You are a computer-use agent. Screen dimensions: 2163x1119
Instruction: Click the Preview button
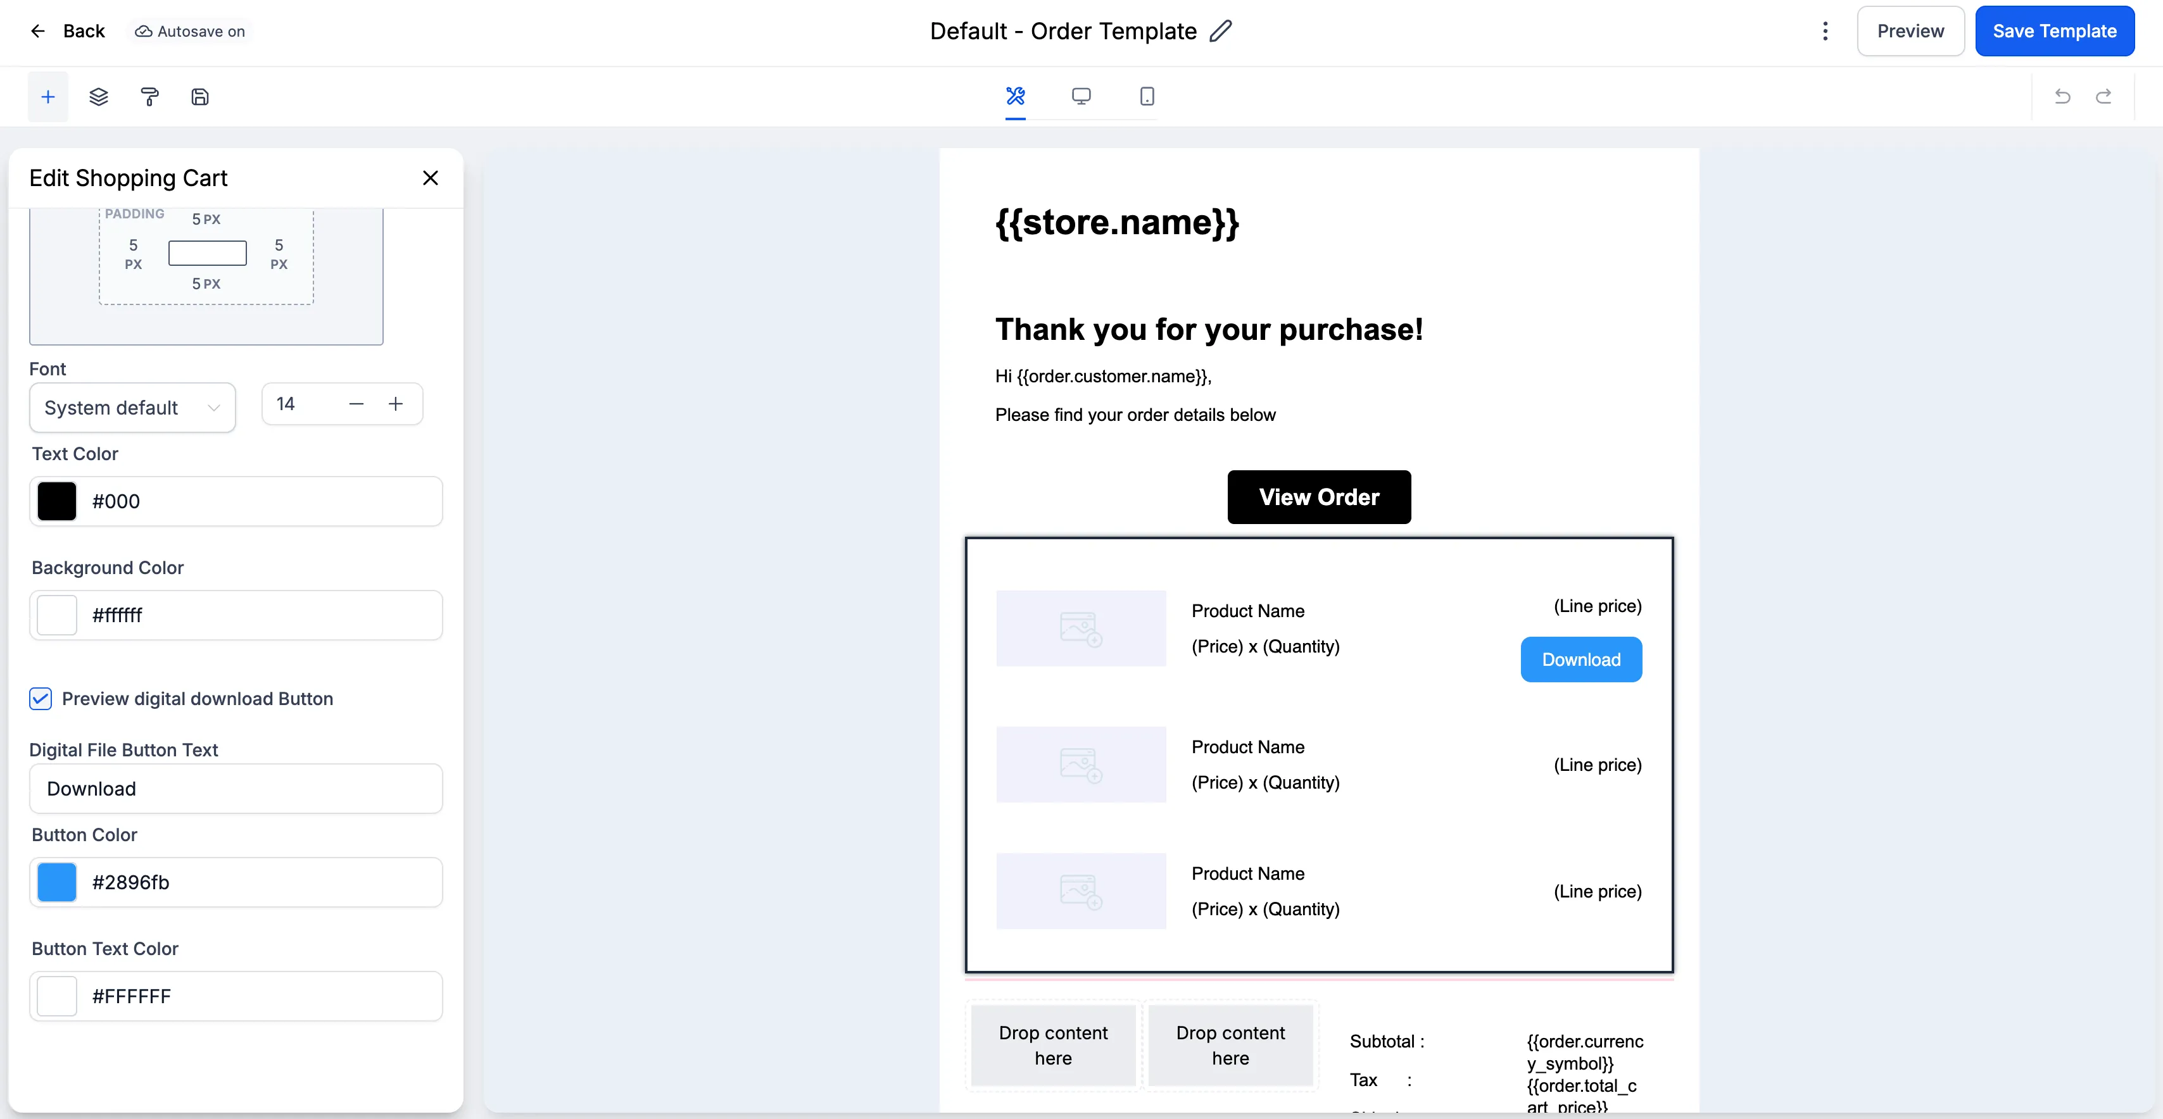(x=1910, y=30)
